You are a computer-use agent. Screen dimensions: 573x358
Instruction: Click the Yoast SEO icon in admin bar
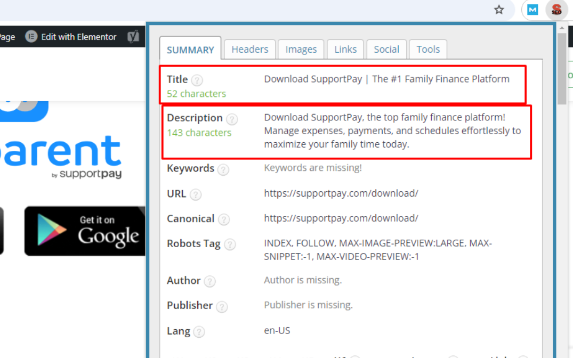(x=133, y=37)
